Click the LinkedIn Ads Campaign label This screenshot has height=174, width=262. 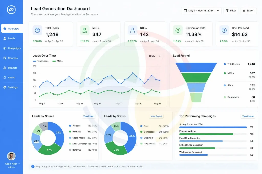click(191, 145)
